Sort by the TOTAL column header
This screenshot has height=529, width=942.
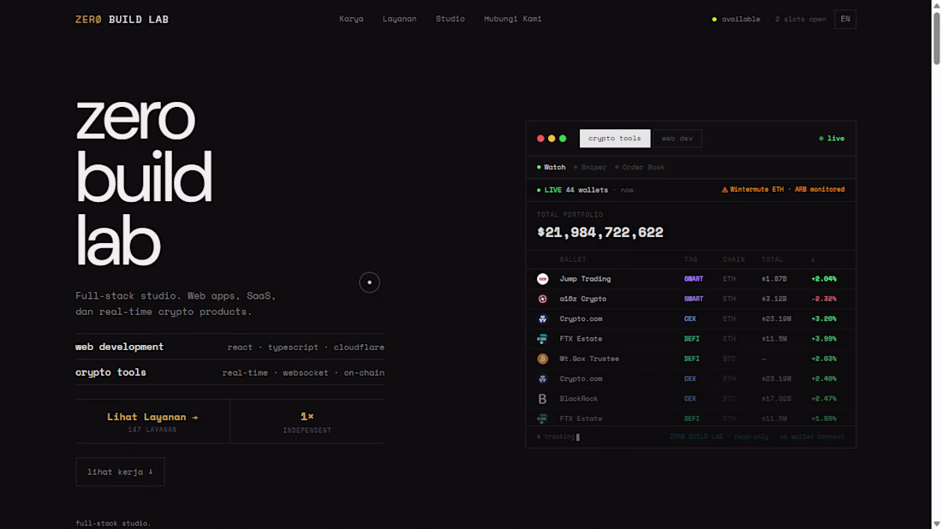click(x=772, y=260)
